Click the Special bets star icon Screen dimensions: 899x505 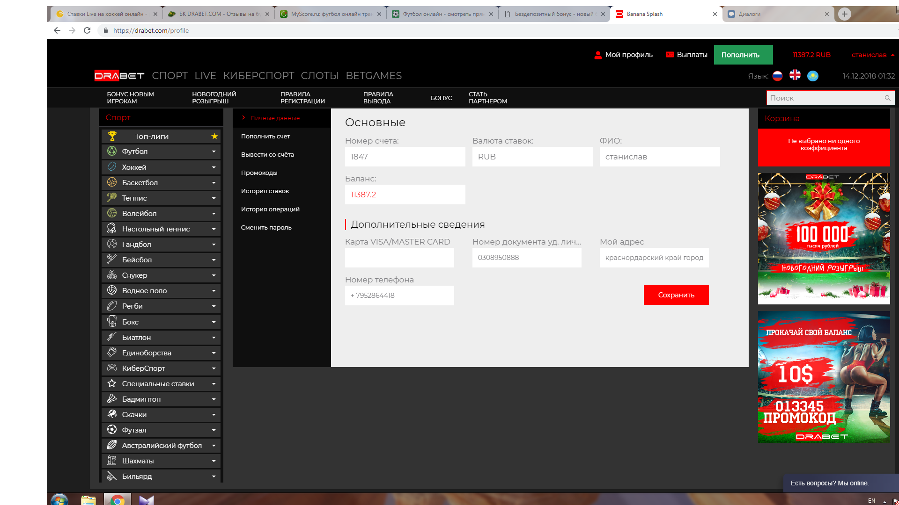[x=112, y=383]
